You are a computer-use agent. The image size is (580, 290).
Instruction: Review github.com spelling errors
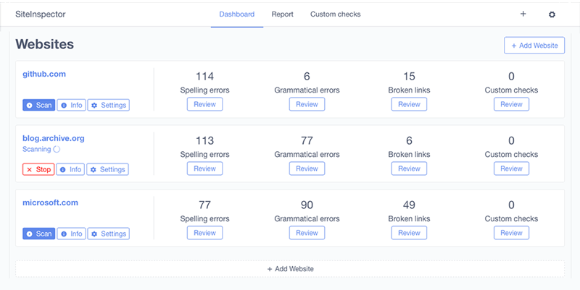[204, 104]
